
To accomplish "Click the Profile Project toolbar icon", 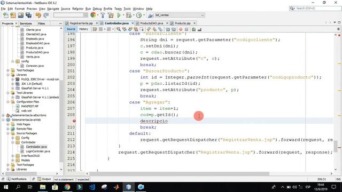I will point(139,15).
